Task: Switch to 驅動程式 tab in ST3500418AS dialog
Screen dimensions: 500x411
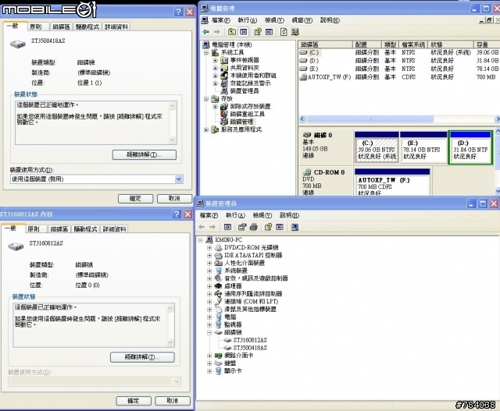Action: (x=87, y=27)
